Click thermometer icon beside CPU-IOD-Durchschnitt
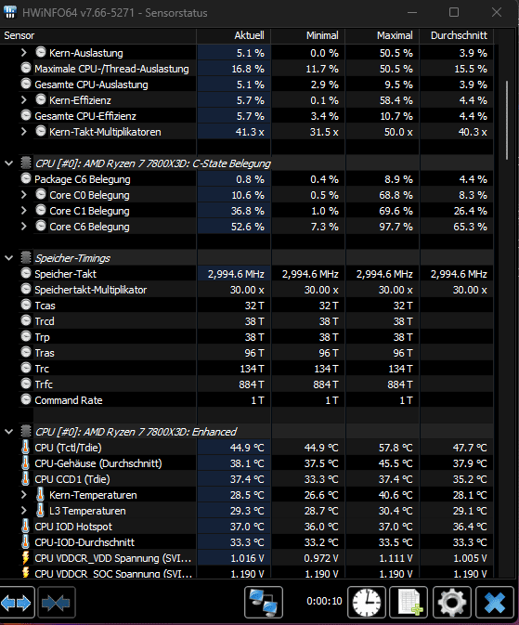 click(x=25, y=542)
